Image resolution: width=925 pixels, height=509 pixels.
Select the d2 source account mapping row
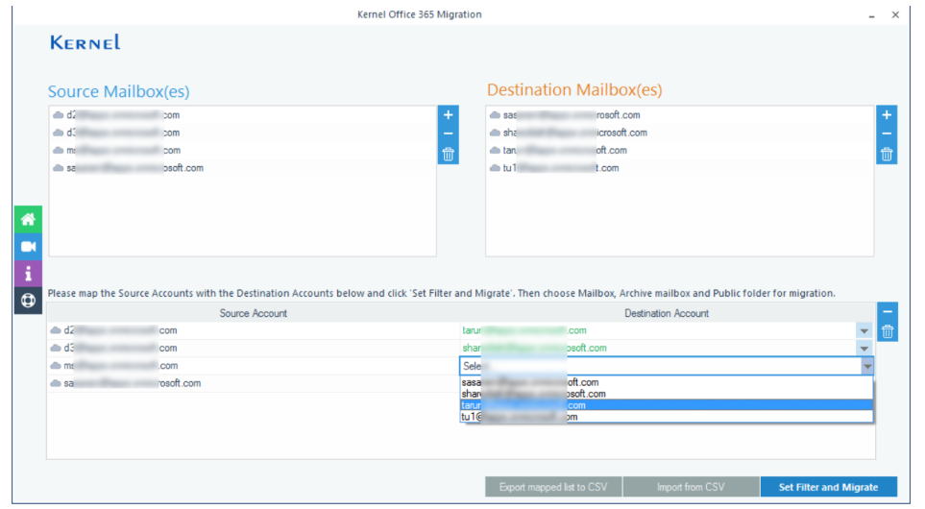[x=253, y=330]
